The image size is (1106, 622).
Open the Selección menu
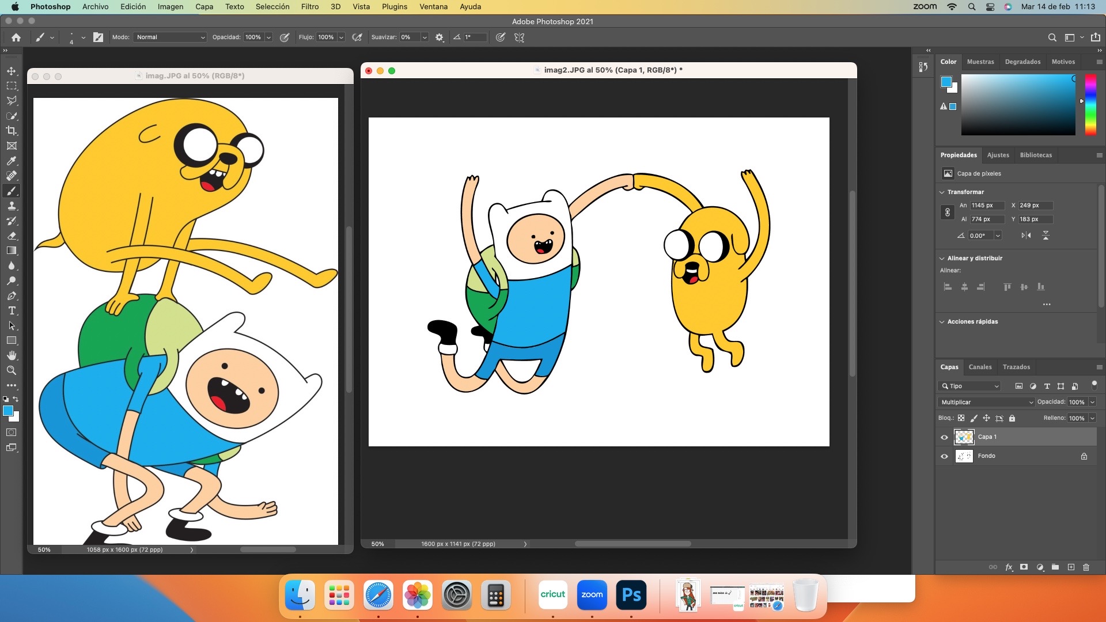click(272, 7)
